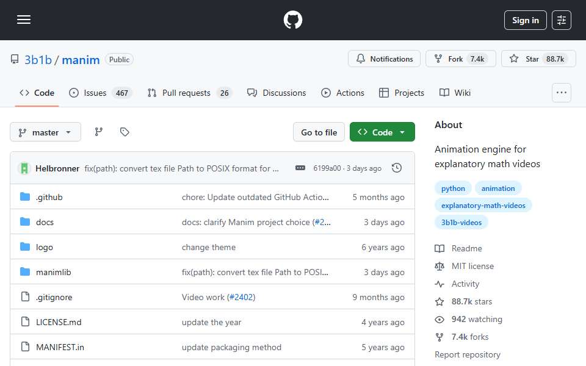Fork the repository
Viewport: 586px width, 366px height.
(x=461, y=59)
